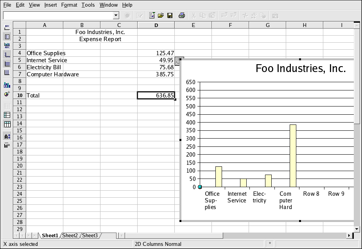Open the Edit Chart Type icon
The width and height of the screenshot is (362, 249).
[x=7, y=85]
